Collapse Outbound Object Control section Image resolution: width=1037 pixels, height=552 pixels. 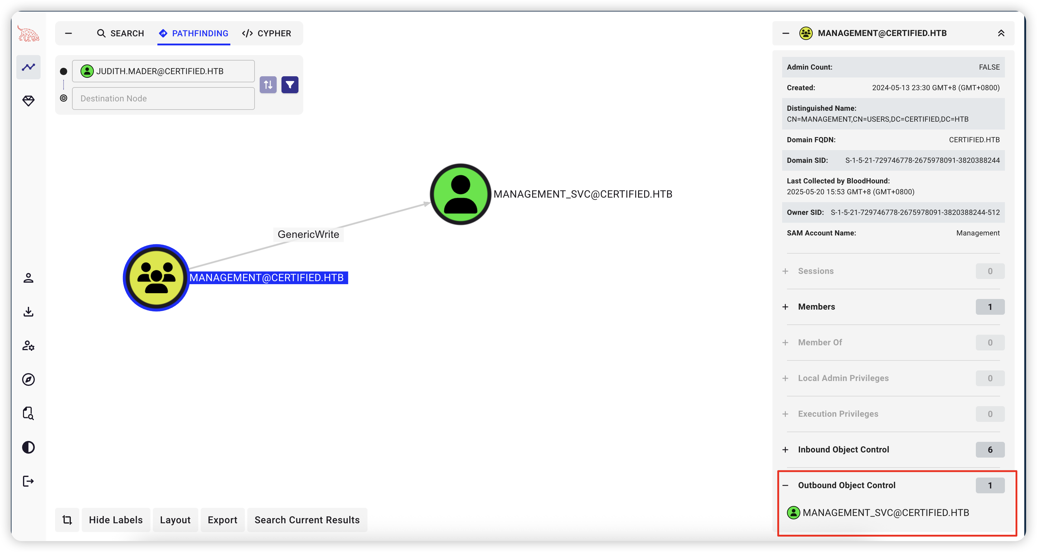point(847,485)
